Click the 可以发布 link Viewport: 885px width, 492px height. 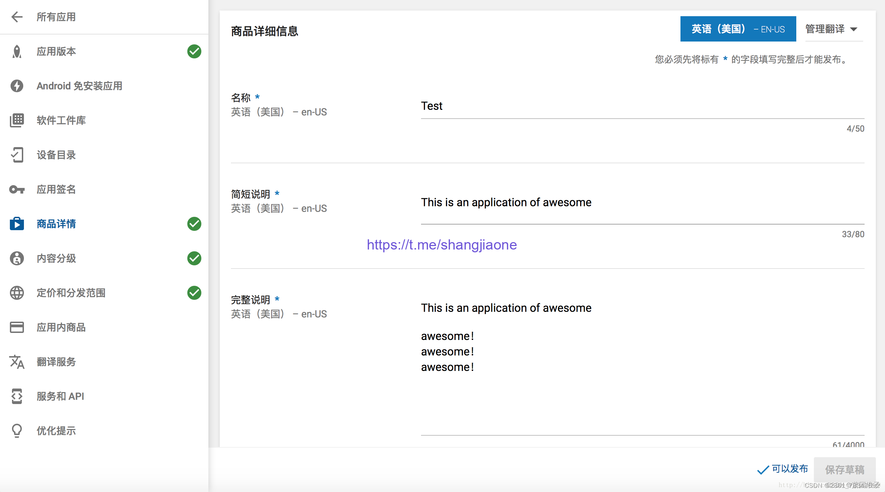pos(783,469)
